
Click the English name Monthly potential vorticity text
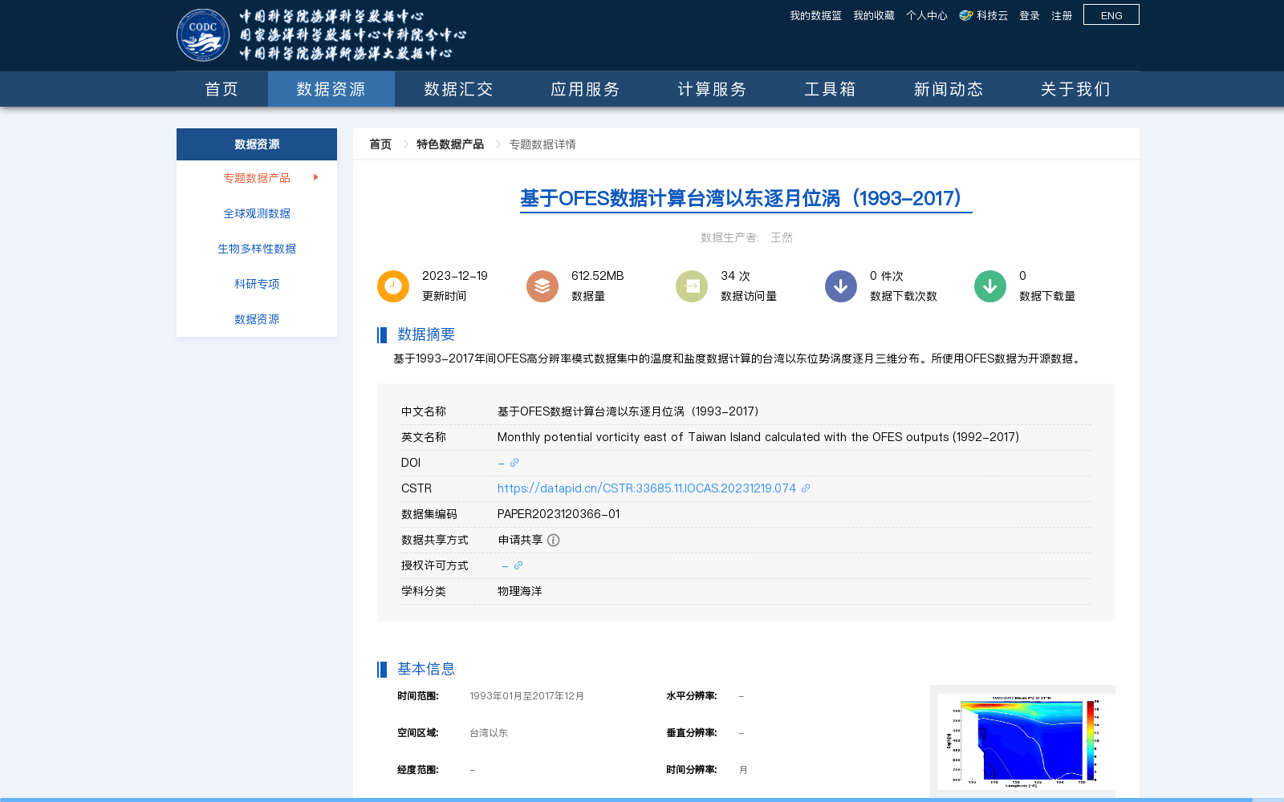[758, 437]
